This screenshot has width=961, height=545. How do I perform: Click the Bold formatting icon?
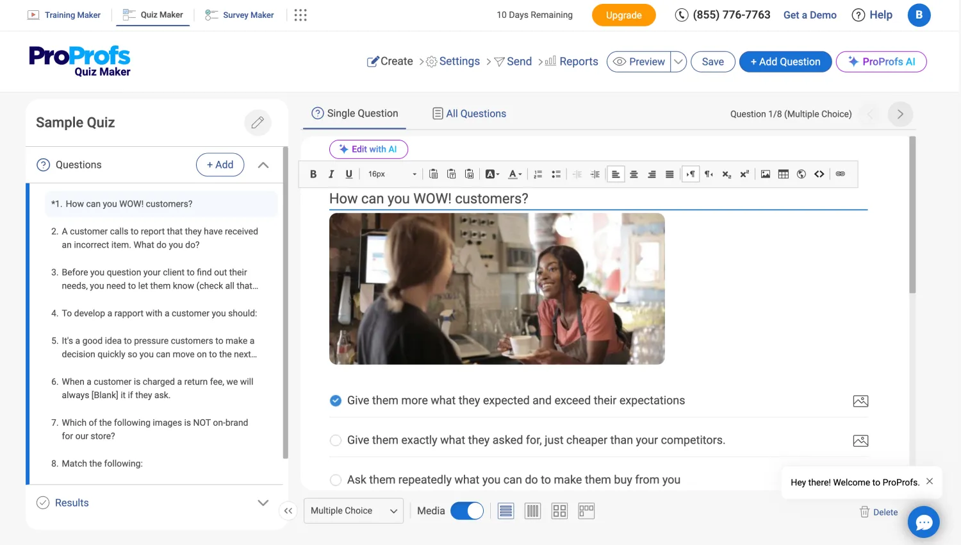coord(313,174)
